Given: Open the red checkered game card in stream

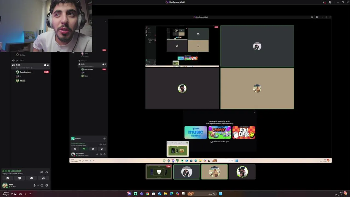Looking at the screenshot, I should pyautogui.click(x=244, y=132).
